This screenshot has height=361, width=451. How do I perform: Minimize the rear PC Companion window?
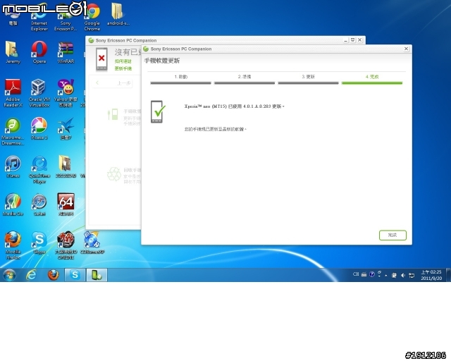pos(346,40)
